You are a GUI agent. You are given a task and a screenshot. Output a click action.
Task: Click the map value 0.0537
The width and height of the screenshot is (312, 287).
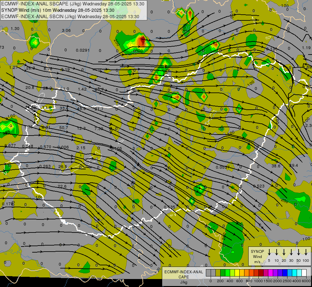[x=223, y=167]
